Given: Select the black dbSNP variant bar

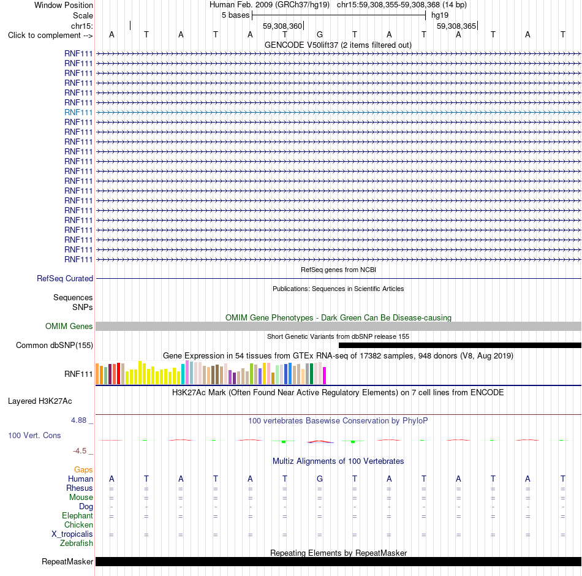Looking at the screenshot, I should [460, 346].
